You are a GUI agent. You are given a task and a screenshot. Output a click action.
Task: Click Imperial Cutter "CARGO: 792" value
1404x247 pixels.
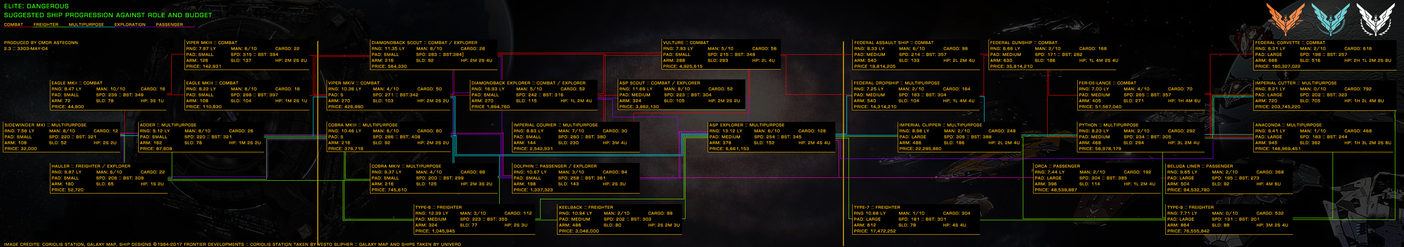pos(1358,89)
